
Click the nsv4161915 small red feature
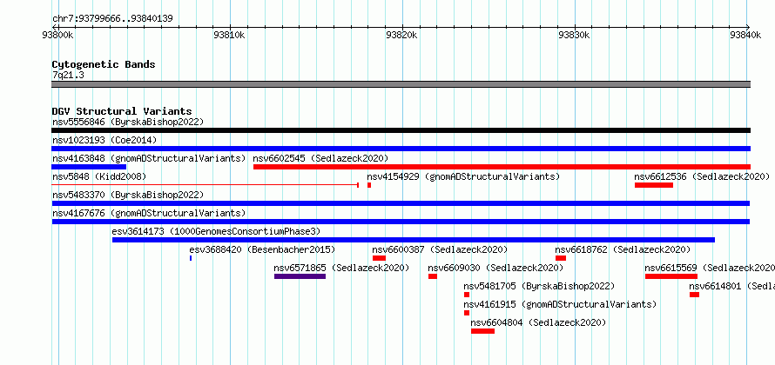pos(467,313)
